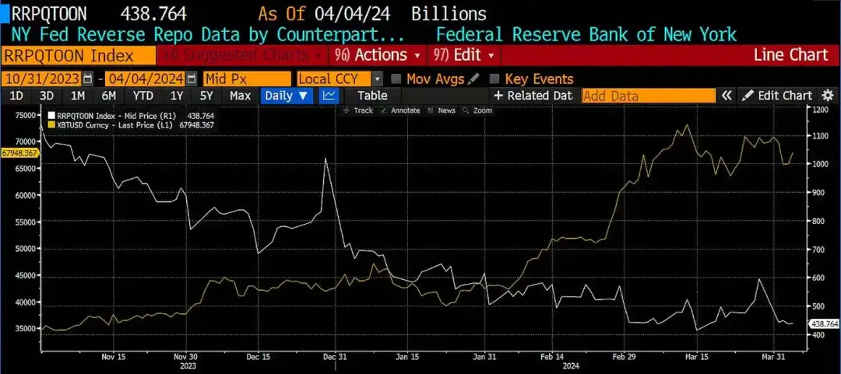
Task: Click the Add Data input field
Action: 649,96
